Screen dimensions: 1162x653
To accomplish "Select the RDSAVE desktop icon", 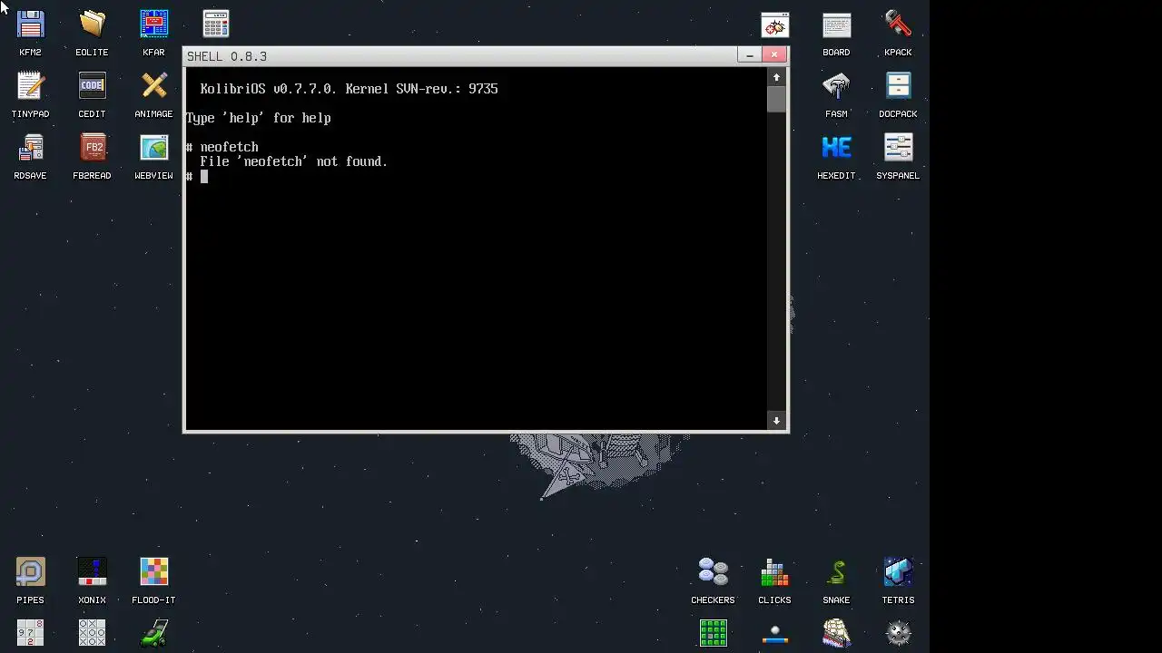I will [30, 148].
